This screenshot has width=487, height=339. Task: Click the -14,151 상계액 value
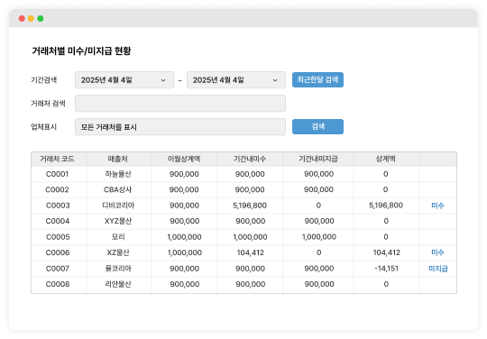[x=386, y=269]
